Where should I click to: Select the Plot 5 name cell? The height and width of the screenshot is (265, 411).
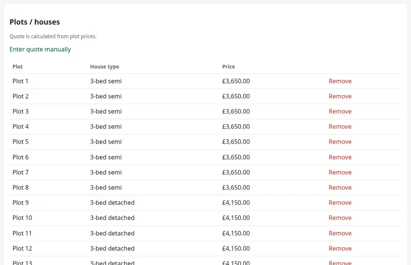(x=21, y=142)
